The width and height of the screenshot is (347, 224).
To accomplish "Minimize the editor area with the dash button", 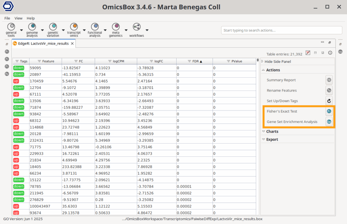I will pos(323,42).
